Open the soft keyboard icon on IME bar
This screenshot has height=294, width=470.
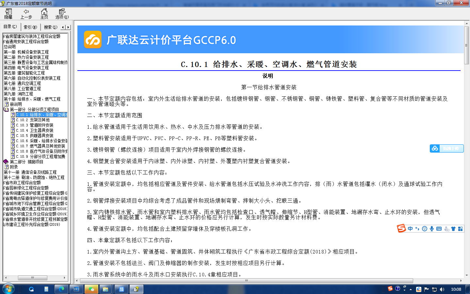pos(439,229)
